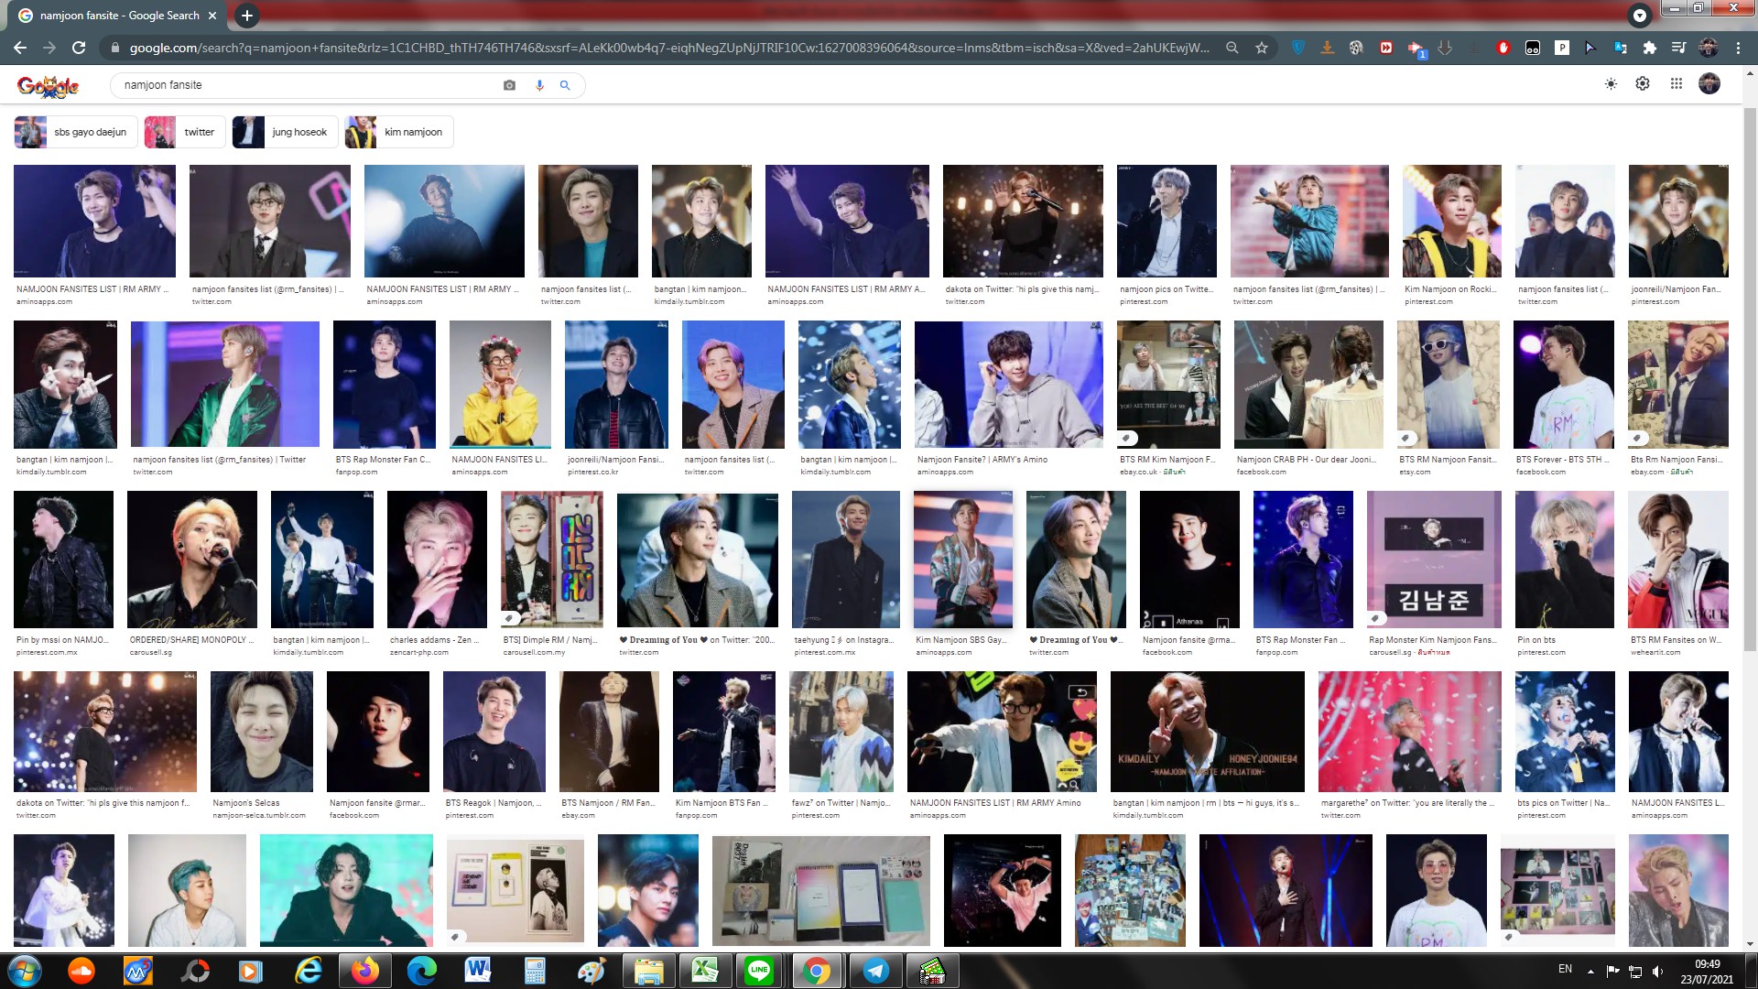The height and width of the screenshot is (989, 1758).
Task: Toggle dark theme sun icon
Action: click(x=1611, y=84)
